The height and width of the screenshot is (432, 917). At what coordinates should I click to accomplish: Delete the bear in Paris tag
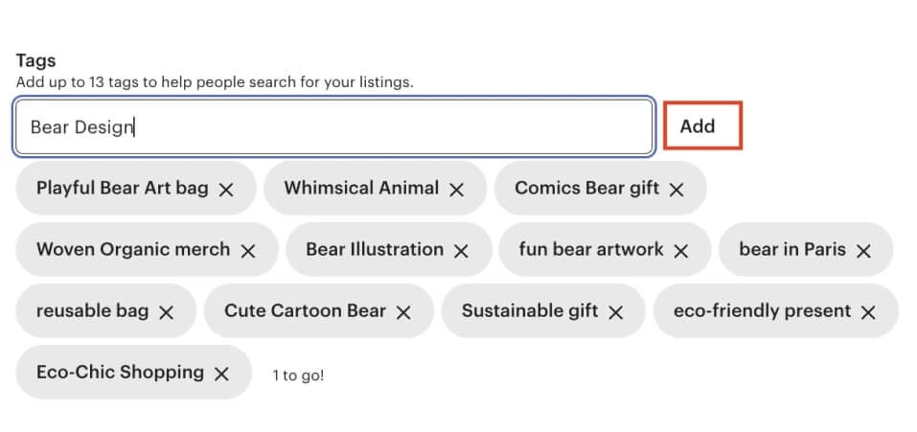click(863, 251)
